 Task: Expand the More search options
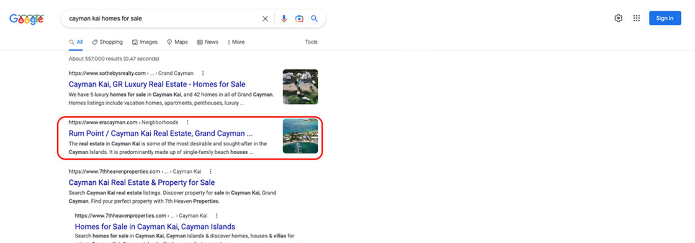click(x=236, y=42)
